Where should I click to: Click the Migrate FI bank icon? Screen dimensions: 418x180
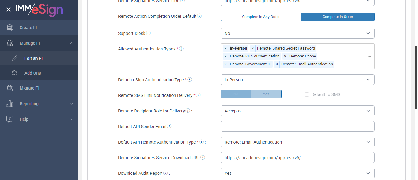10,88
